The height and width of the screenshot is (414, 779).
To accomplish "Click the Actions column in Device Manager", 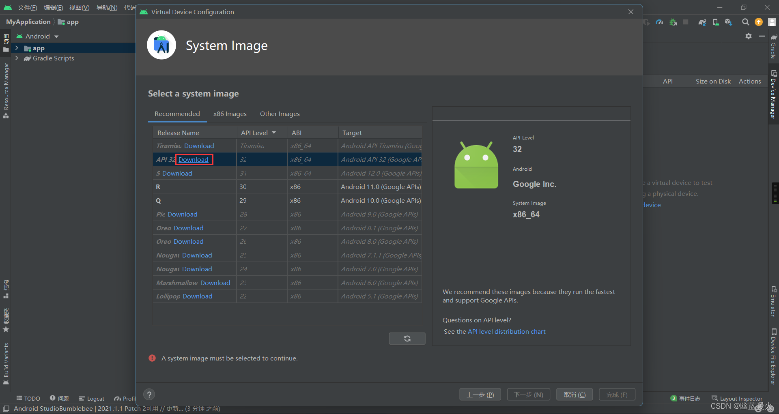I will (750, 82).
